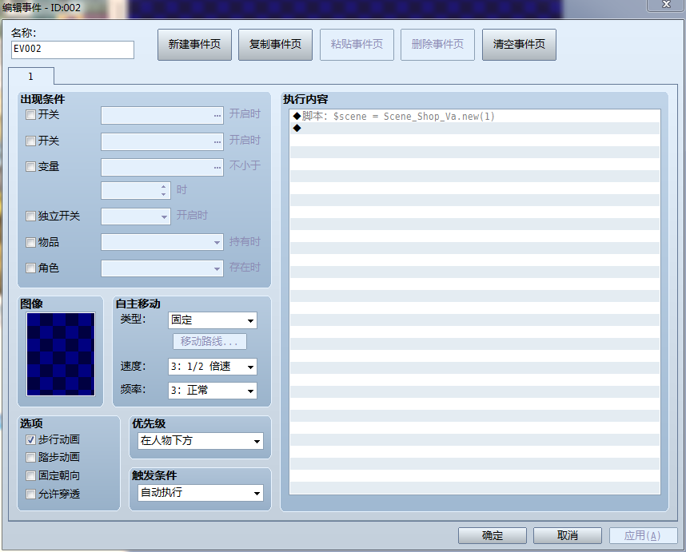The width and height of the screenshot is (686, 552).
Task: Select the Scene_Shop_Va script command line
Action: coord(475,117)
